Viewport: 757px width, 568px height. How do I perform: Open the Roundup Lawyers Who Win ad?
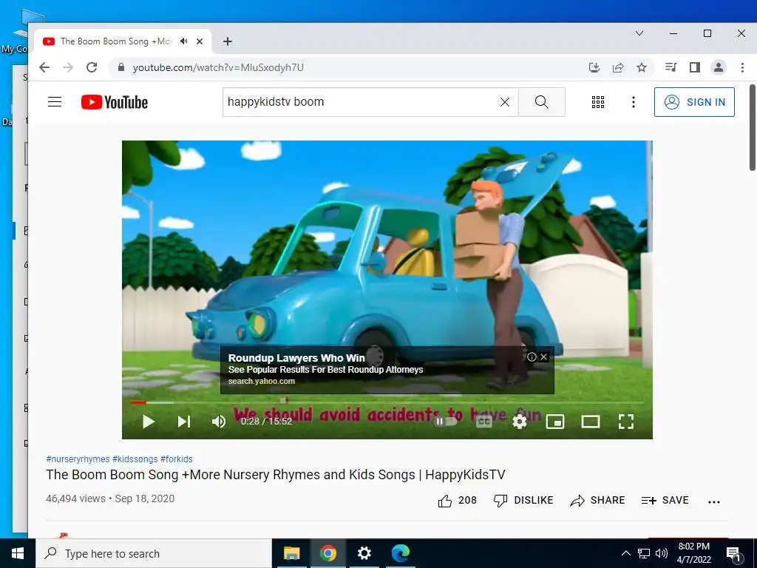(296, 358)
